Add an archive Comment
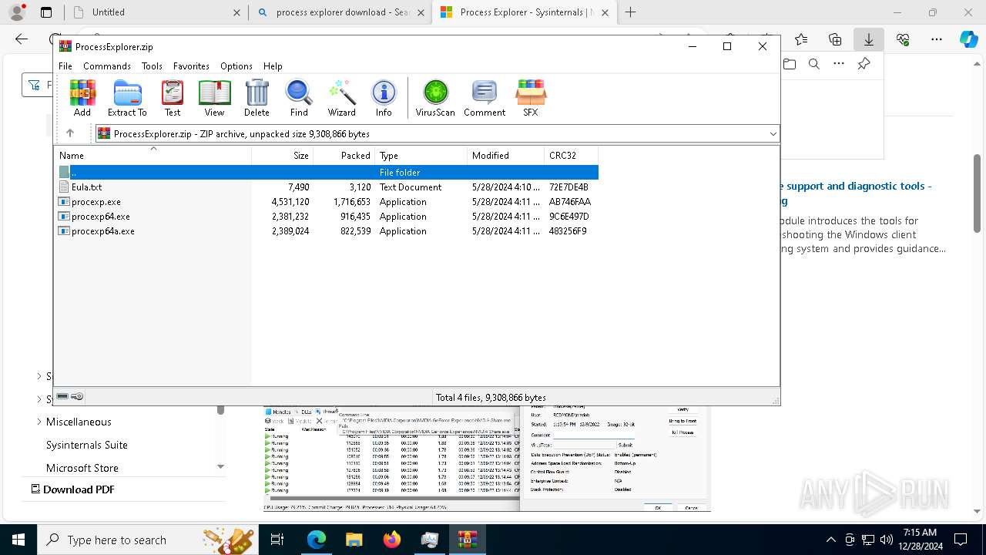The height and width of the screenshot is (555, 986). tap(485, 99)
